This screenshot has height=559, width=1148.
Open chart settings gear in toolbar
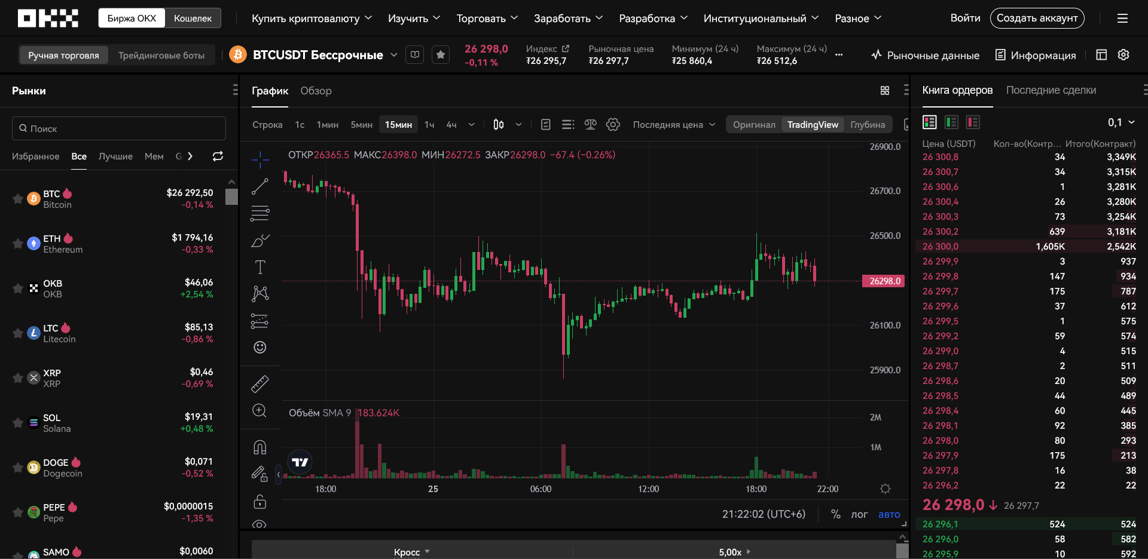613,124
